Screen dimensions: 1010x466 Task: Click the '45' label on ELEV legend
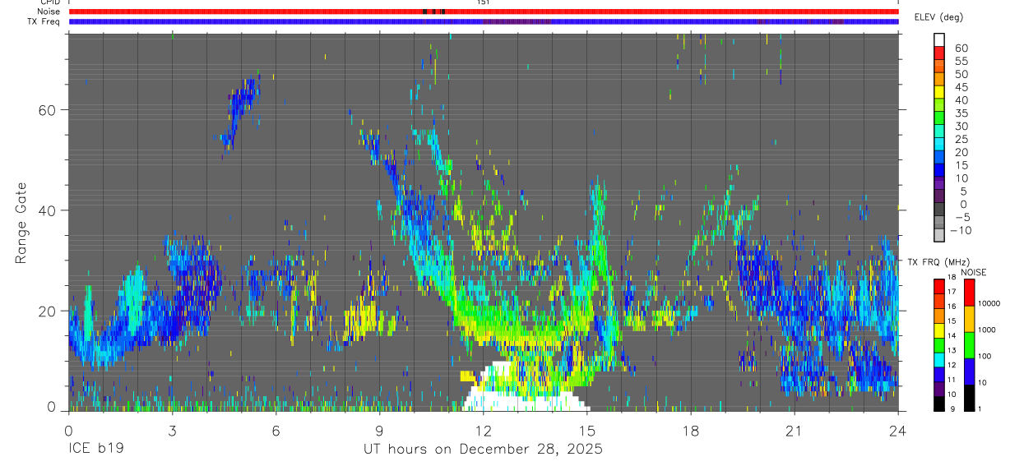click(961, 87)
